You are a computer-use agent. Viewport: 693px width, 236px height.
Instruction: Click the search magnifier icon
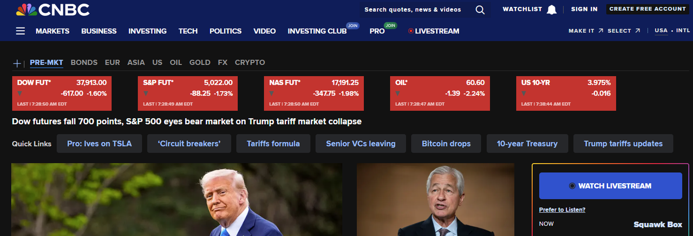click(x=480, y=9)
